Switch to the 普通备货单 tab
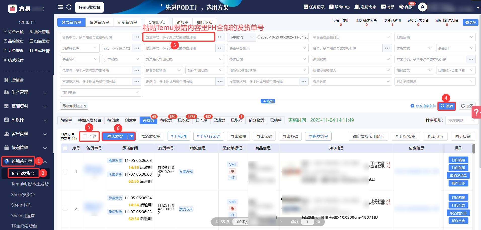The width and height of the screenshot is (481, 230). coord(99,22)
